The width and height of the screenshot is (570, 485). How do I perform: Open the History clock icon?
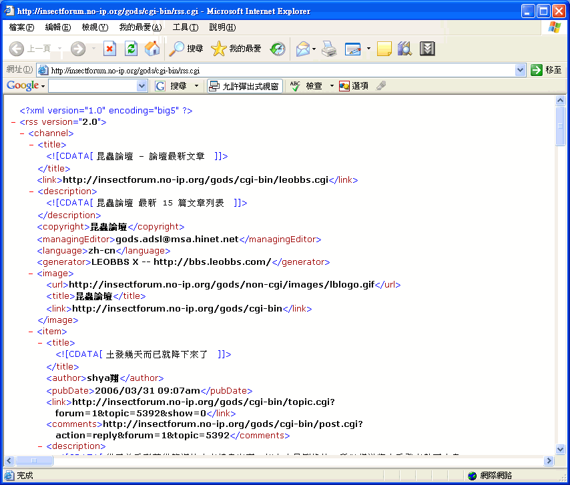pos(278,49)
